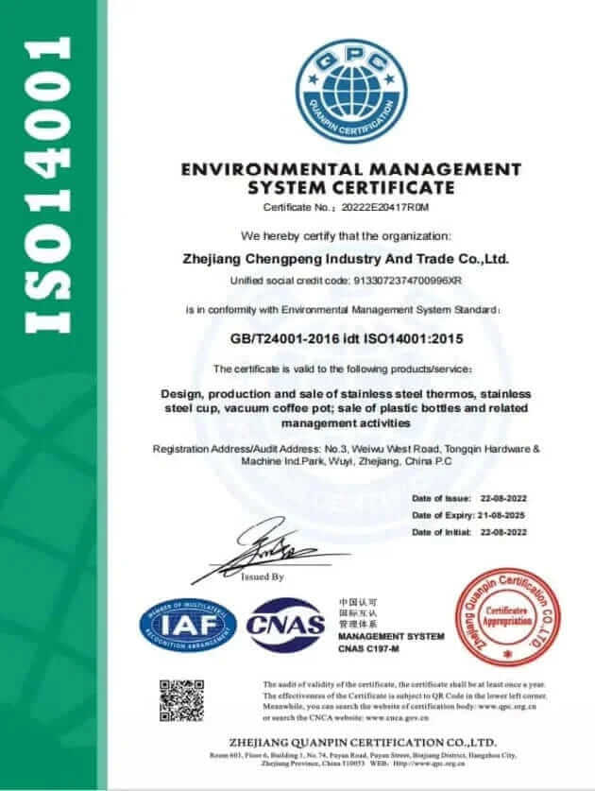Click the QPC Quanpin Certification globe logo

[349, 83]
